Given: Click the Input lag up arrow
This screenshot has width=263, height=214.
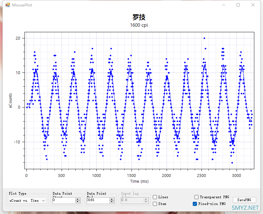Looking at the screenshot, I should click(146, 199).
